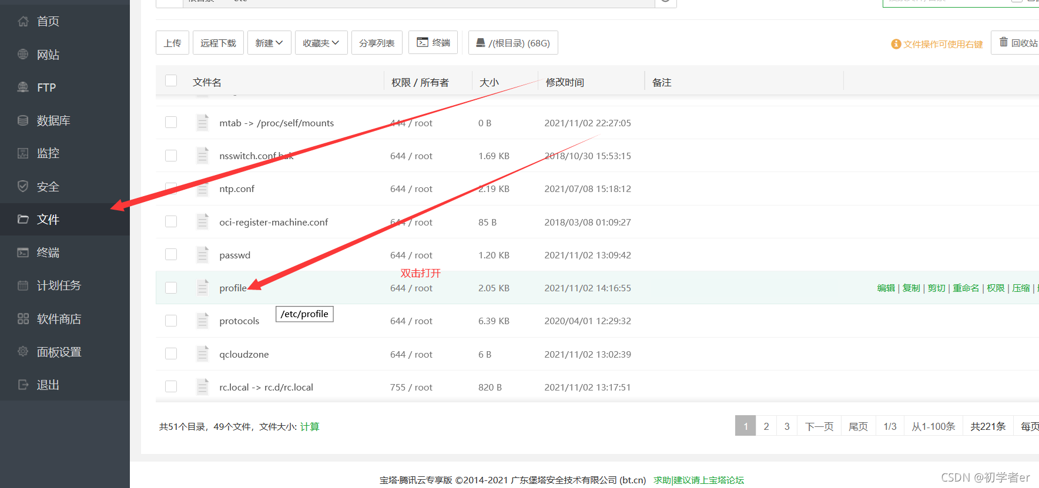This screenshot has height=488, width=1039.
Task: Click 编辑 on the profile row
Action: (886, 288)
